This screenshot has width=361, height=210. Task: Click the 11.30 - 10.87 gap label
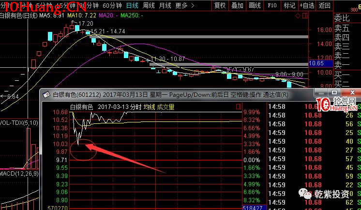(168, 59)
